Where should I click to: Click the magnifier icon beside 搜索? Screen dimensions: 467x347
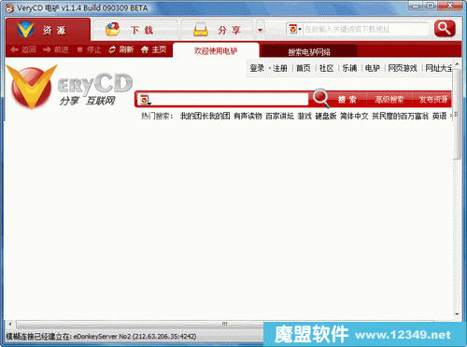click(x=321, y=98)
